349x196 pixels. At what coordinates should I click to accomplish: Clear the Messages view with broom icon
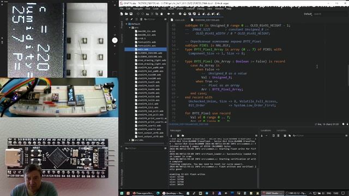(171, 136)
